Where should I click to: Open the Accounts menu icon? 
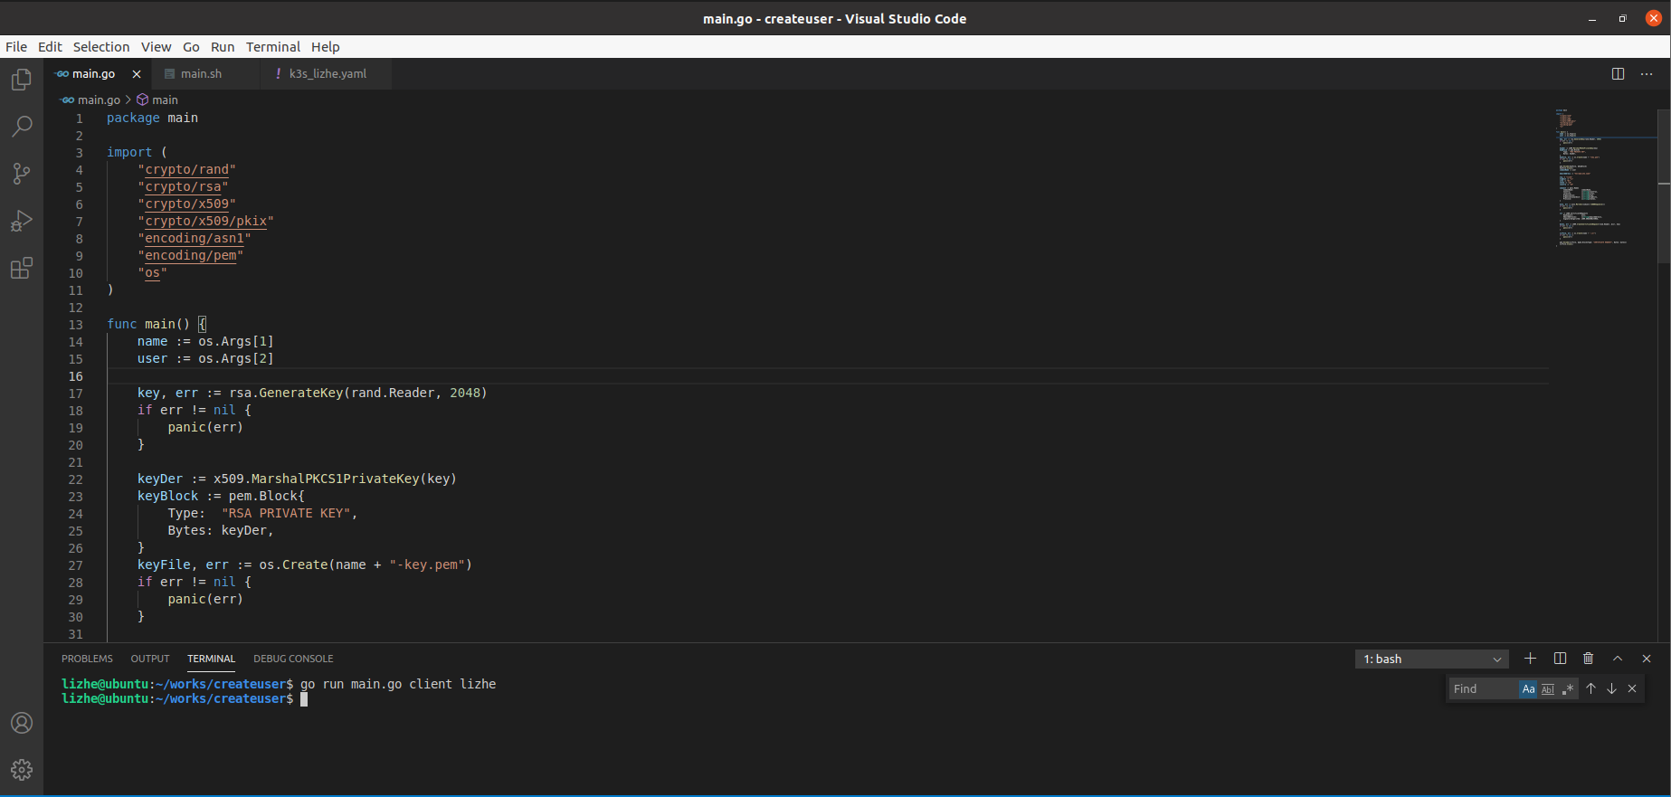[22, 723]
